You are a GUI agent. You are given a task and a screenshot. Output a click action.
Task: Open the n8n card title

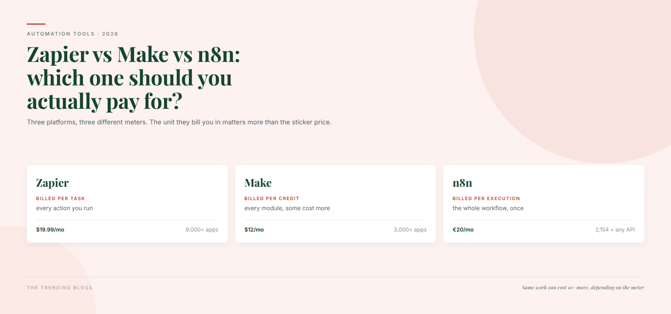[462, 183]
